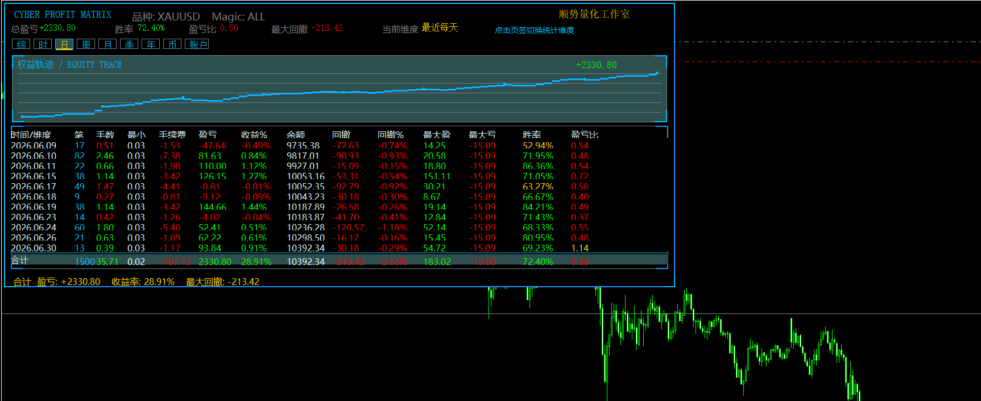The width and height of the screenshot is (981, 401).
Task: Click footer text 最大回撤: -213.42
Action: pos(223,282)
